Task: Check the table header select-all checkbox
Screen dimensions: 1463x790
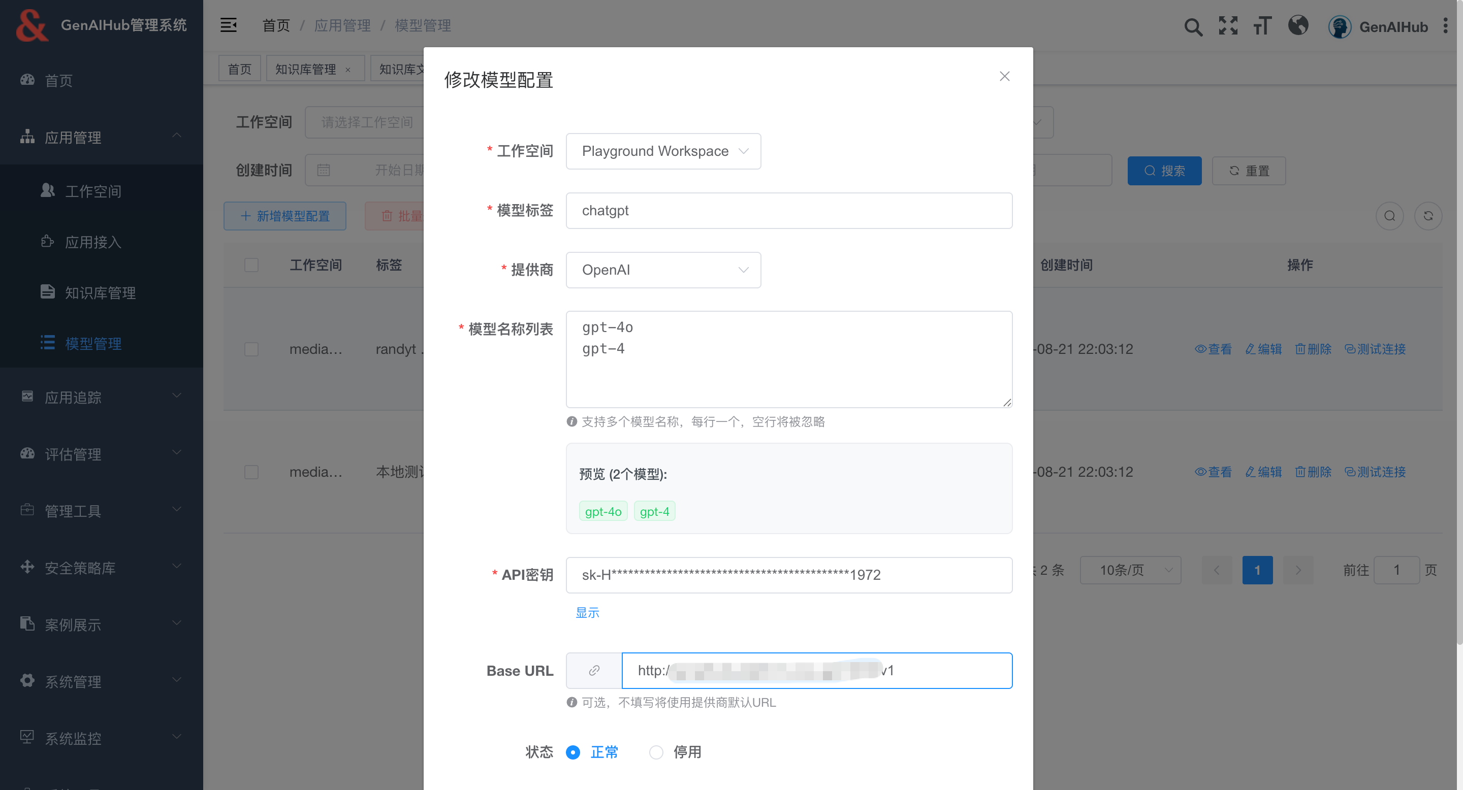Action: click(251, 265)
